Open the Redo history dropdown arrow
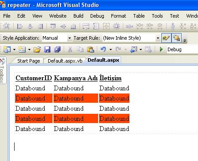This screenshot has width=198, height=161. [x=126, y=50]
